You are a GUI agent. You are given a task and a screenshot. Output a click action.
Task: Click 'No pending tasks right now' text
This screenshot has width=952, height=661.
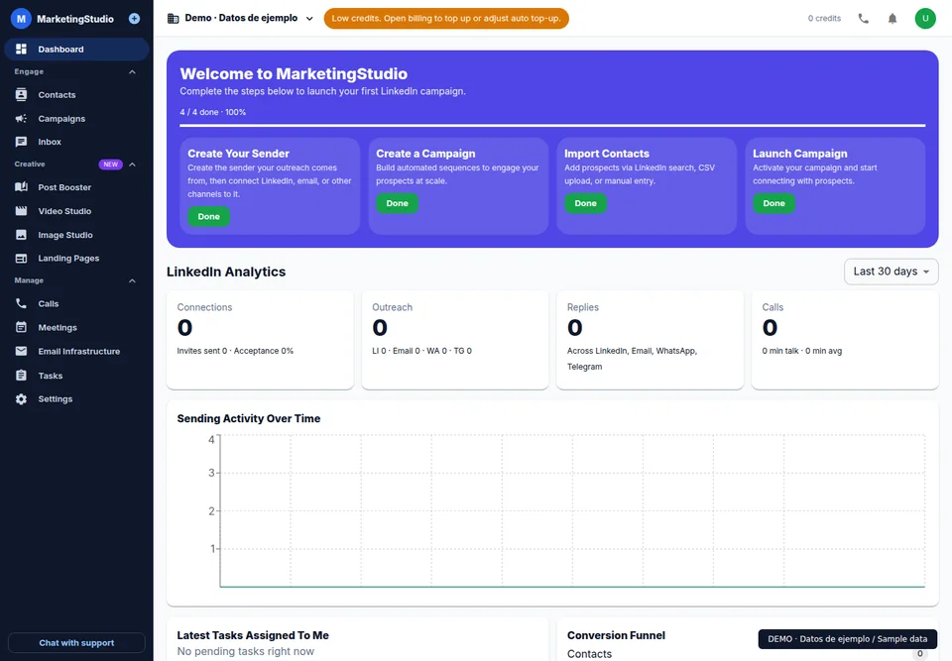[x=245, y=651]
